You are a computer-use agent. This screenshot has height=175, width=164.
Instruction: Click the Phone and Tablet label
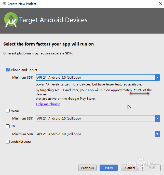coord(24,70)
